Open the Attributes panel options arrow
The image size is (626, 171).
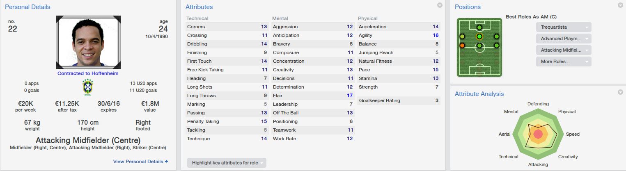(440, 5)
